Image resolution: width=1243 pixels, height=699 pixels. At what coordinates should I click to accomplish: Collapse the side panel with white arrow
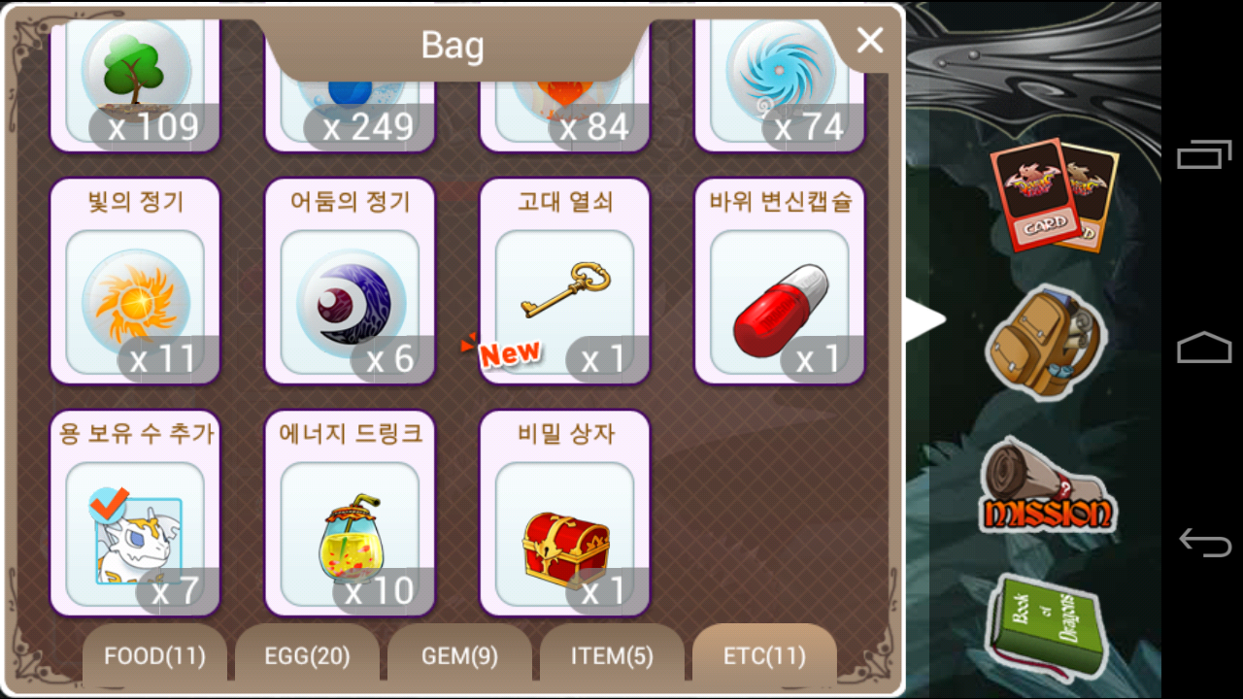click(x=924, y=320)
